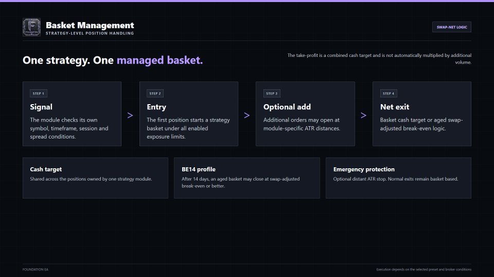Click the arrow between Signal and Entry

point(130,115)
